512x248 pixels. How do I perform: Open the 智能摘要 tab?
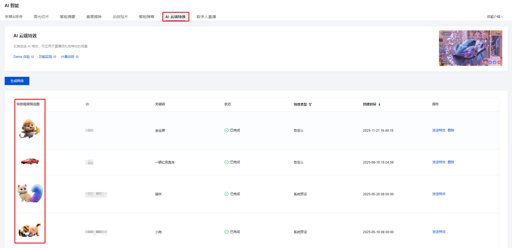point(68,17)
